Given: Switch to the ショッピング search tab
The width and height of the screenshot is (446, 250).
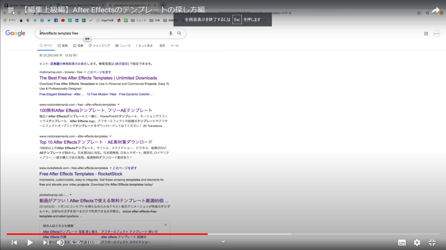Looking at the screenshot, I should tap(99, 45).
